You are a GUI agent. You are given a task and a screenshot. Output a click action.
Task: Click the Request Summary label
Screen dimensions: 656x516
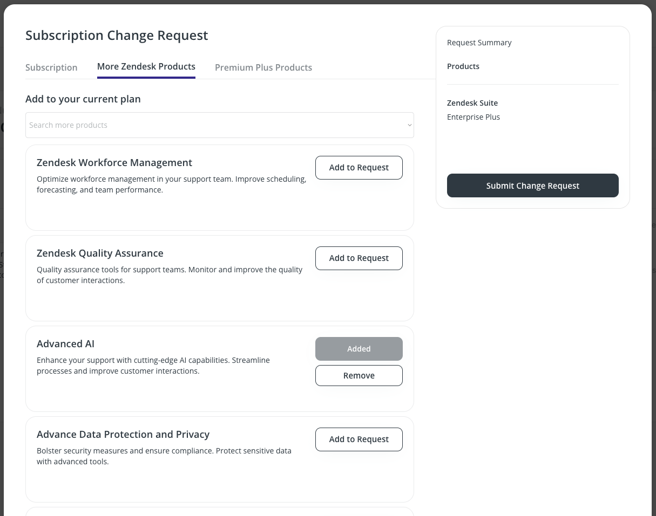click(x=479, y=43)
